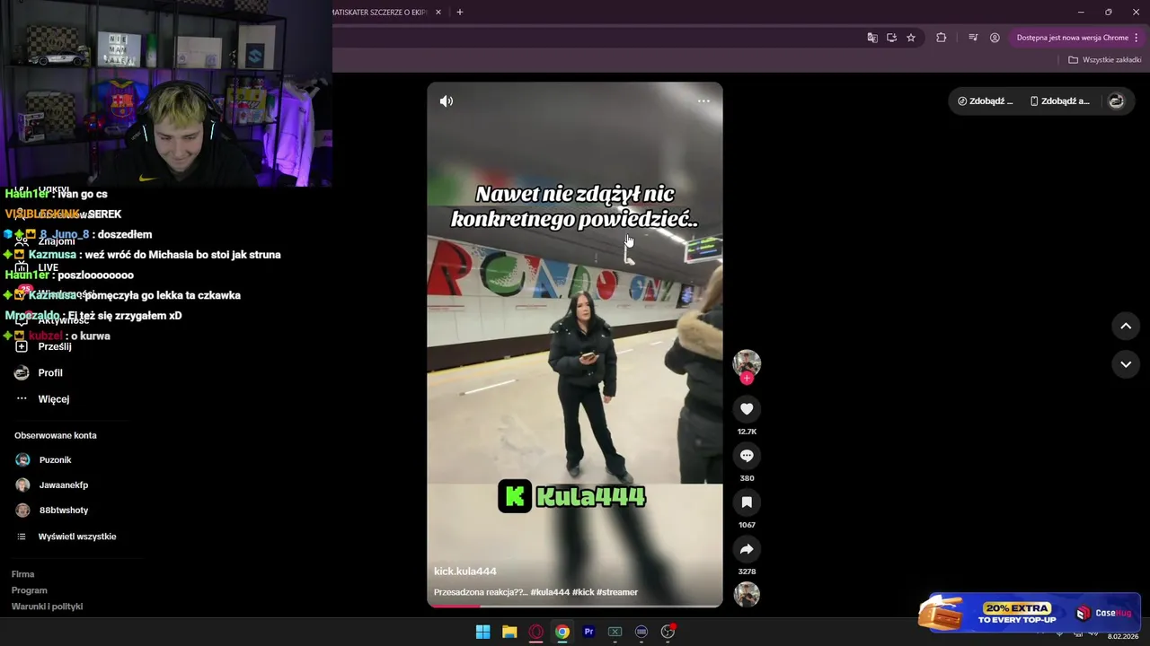The width and height of the screenshot is (1150, 646).
Task: Open the Chrome profile account icon
Action: coord(995,38)
